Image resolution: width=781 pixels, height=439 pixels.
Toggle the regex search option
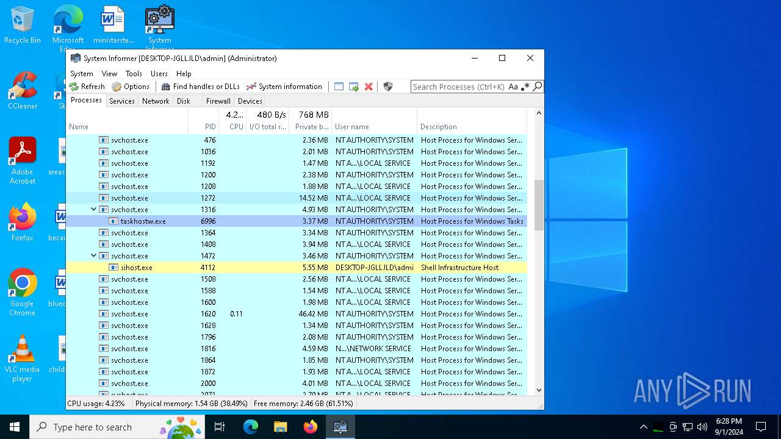525,87
